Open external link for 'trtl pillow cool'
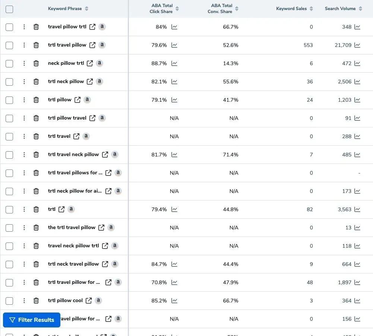This screenshot has height=336, width=373. pos(88,301)
